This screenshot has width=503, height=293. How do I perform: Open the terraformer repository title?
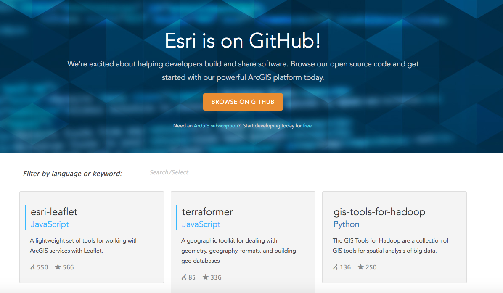coord(207,212)
